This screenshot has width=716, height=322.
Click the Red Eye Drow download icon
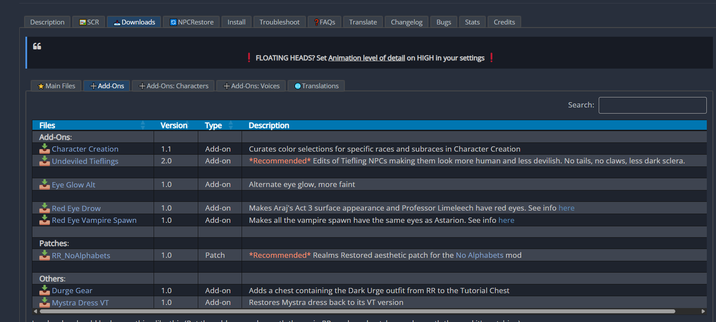point(44,208)
